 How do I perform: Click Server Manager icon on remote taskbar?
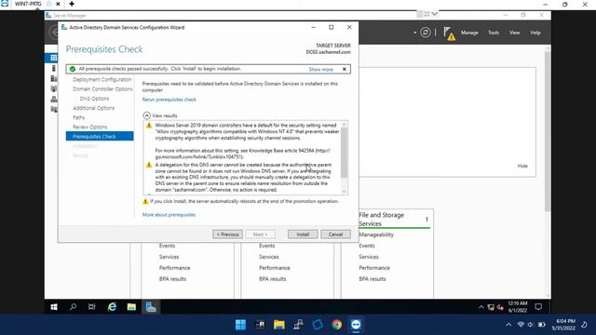pos(151,307)
